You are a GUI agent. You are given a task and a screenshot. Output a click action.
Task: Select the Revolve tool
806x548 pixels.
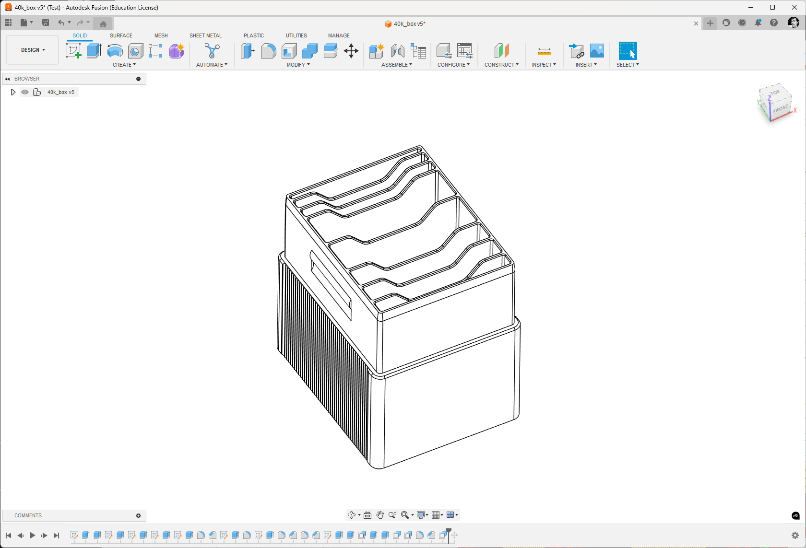click(115, 50)
